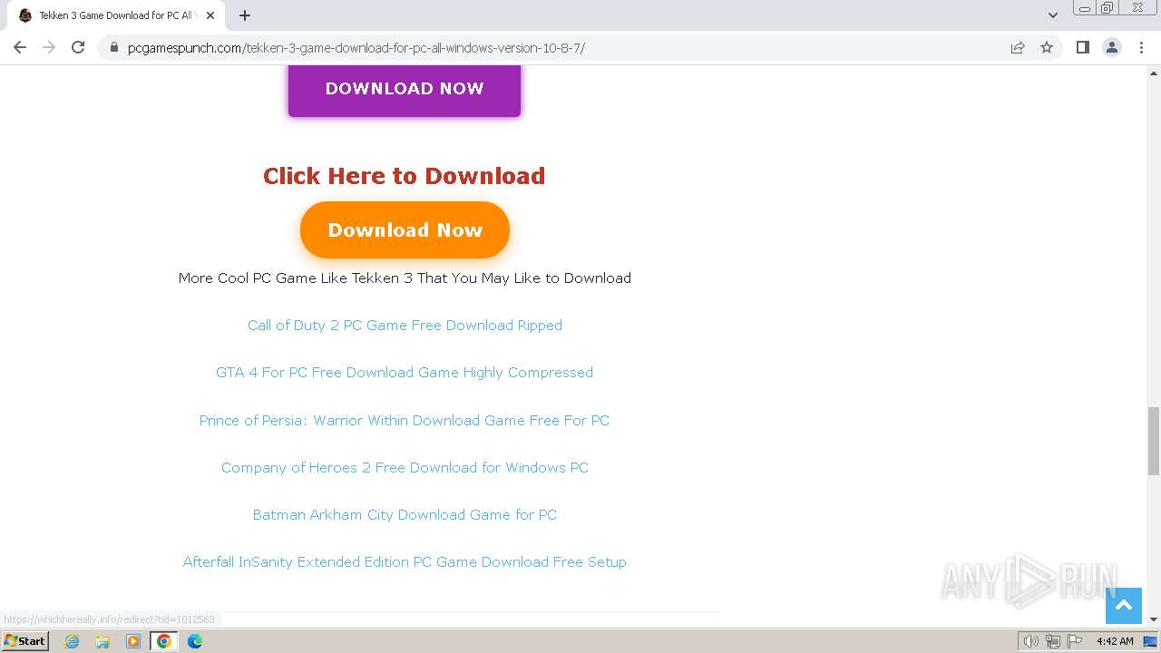Open Afterfall InSanity Extended Edition link
The width and height of the screenshot is (1161, 653).
pyautogui.click(x=405, y=561)
